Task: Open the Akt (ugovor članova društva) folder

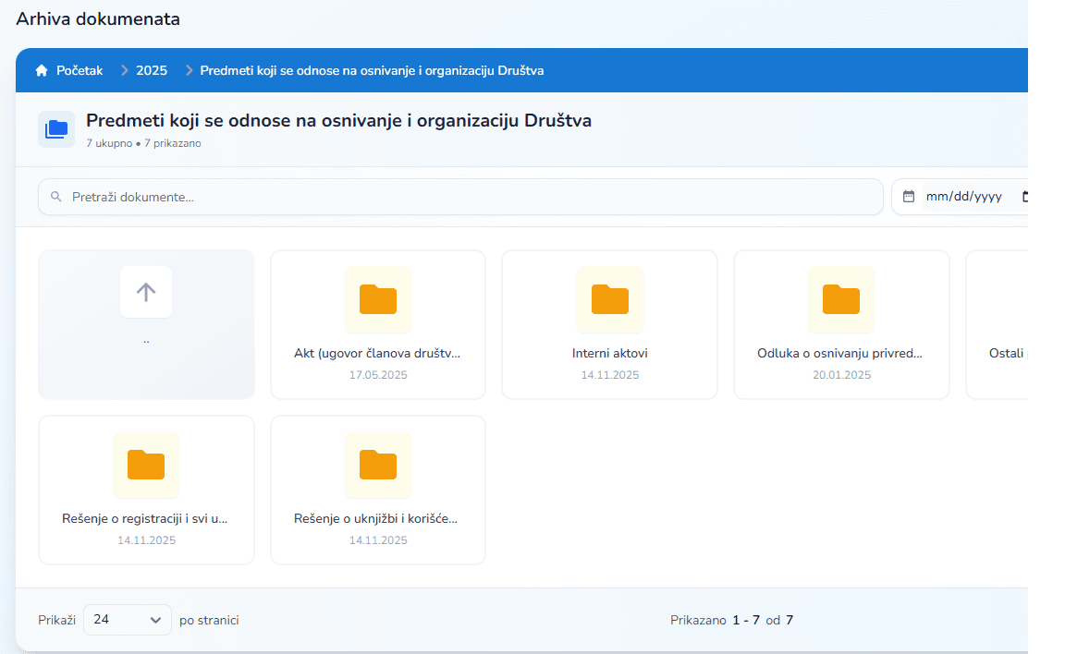Action: 377,323
